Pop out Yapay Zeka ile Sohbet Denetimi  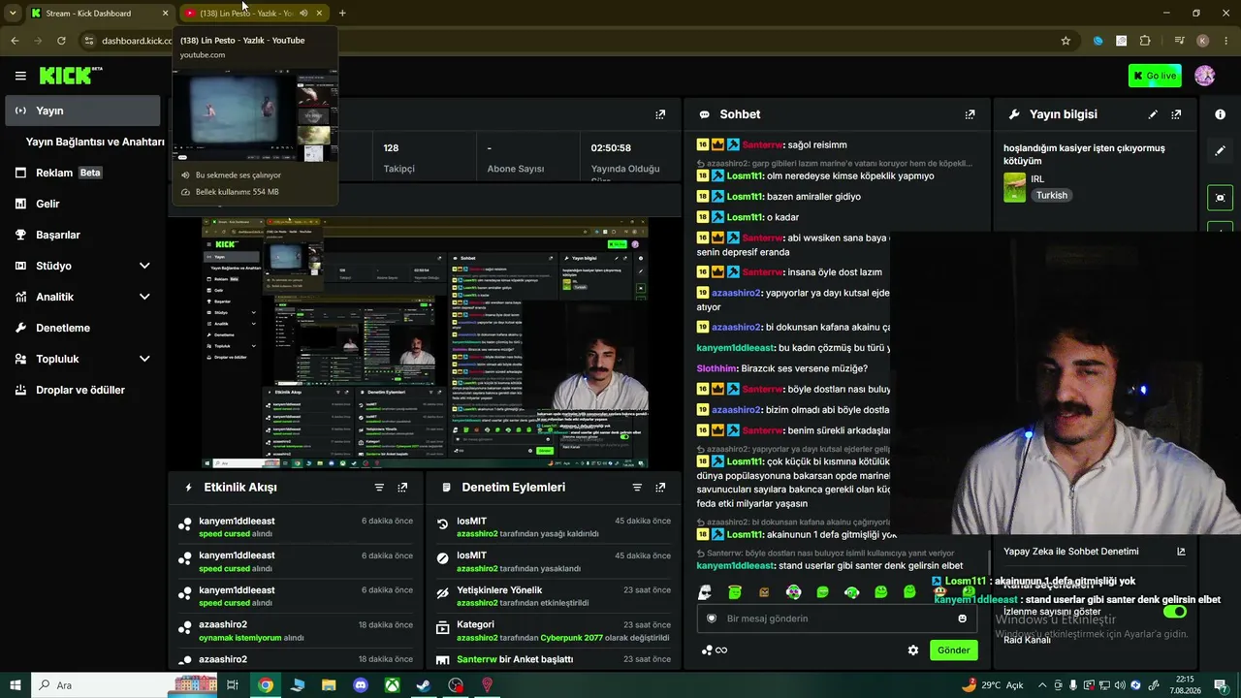coord(1181,552)
